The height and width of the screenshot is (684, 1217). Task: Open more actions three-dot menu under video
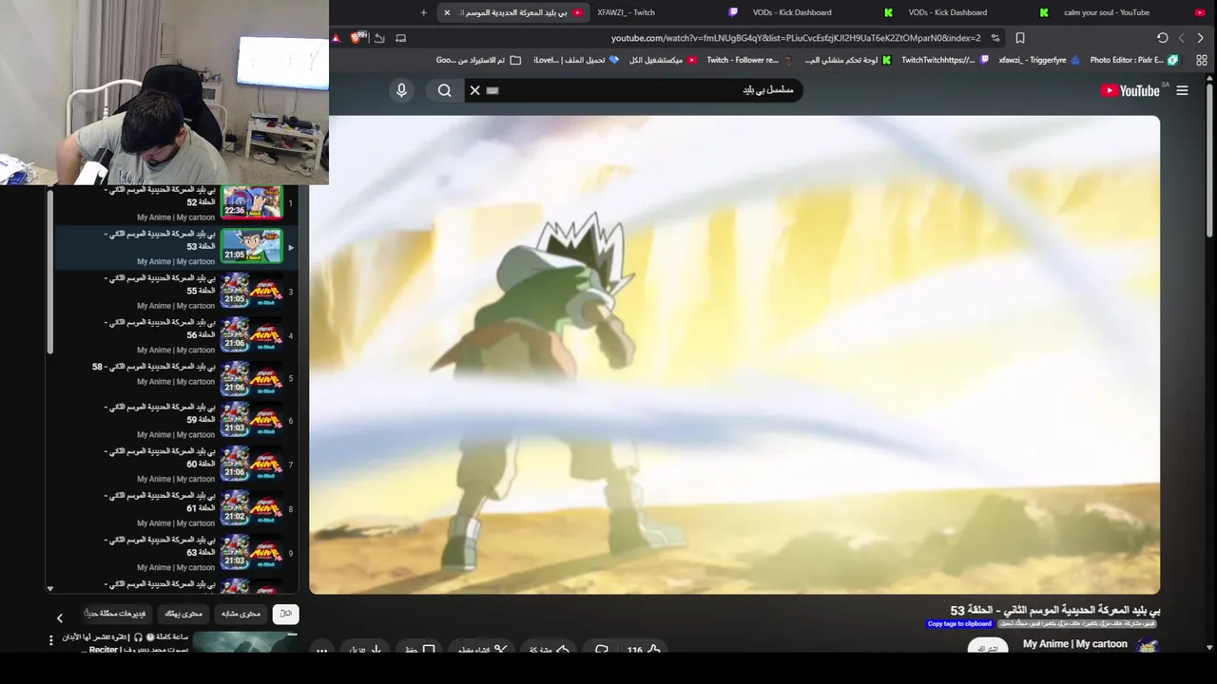click(321, 650)
